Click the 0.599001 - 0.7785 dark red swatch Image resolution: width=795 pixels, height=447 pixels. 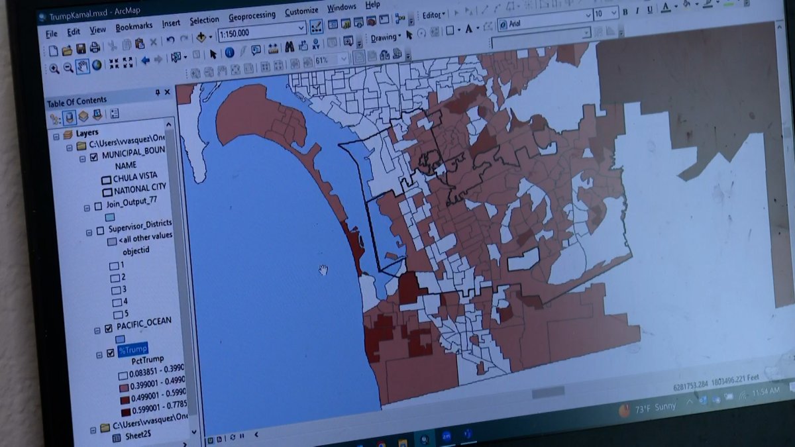click(x=125, y=412)
